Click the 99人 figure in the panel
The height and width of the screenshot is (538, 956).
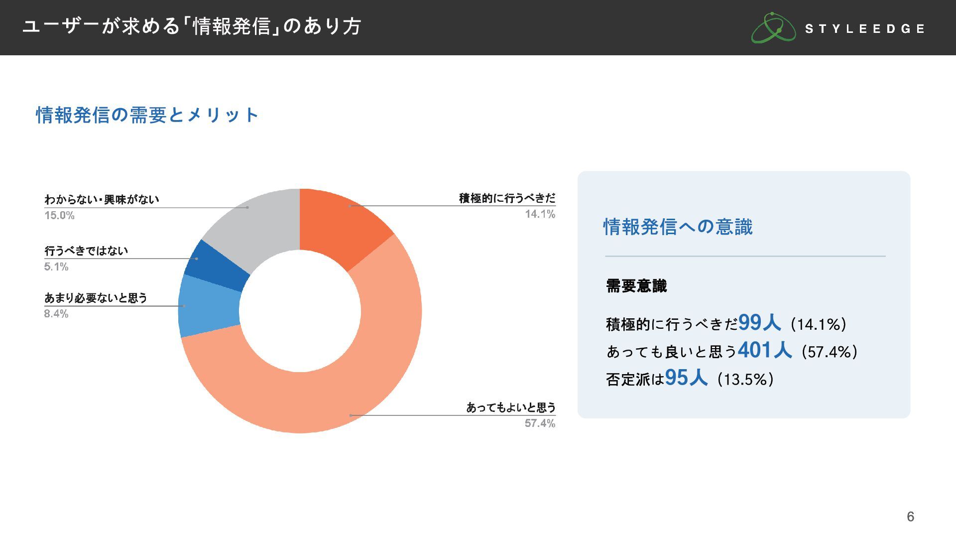[760, 323]
